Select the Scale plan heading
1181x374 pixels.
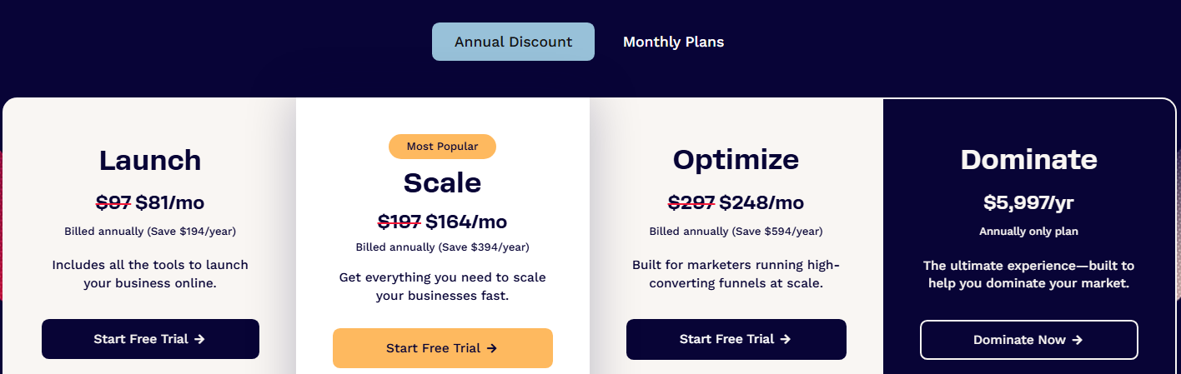click(442, 182)
